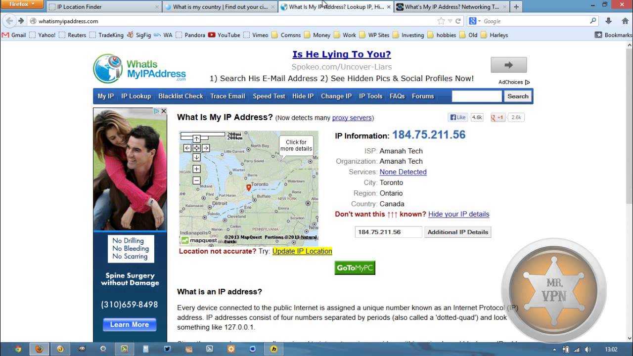Click the browser back arrow
633x356 pixels.
pos(9,21)
